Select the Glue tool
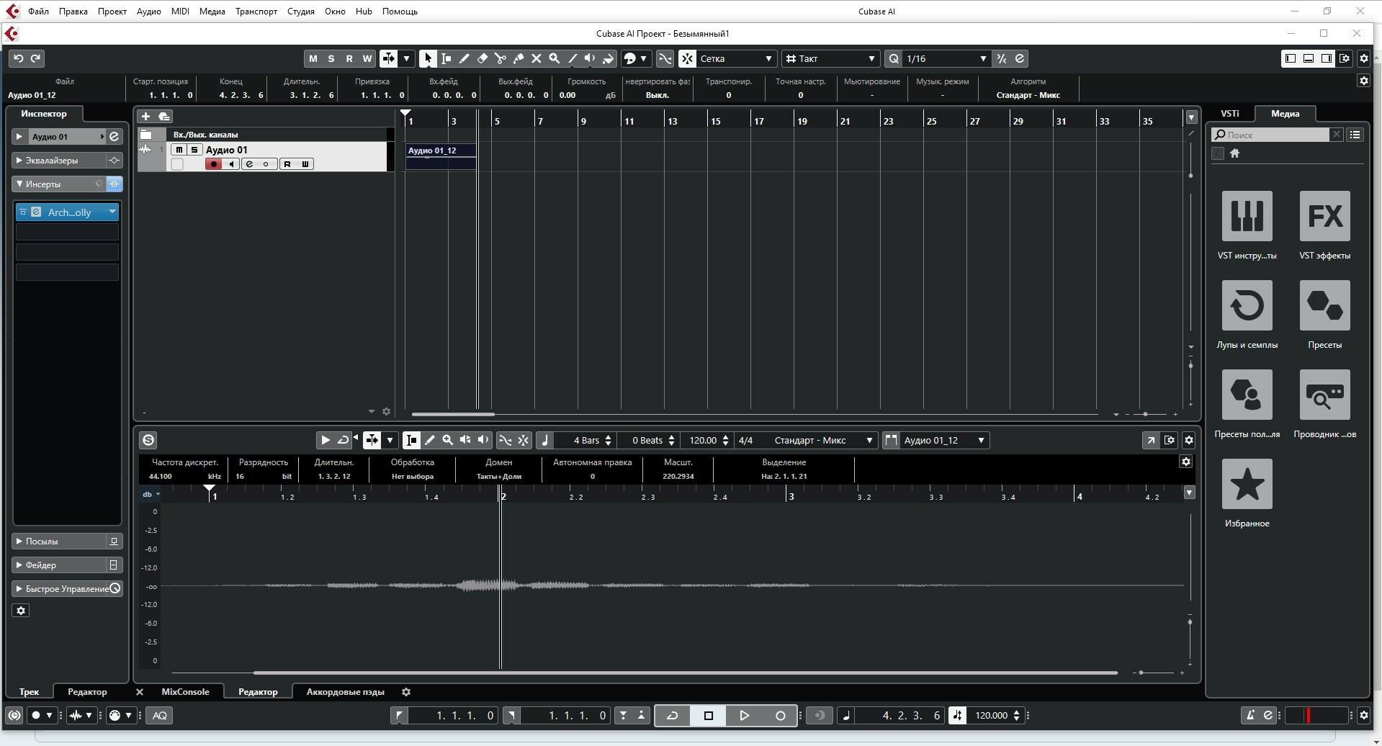Viewport: 1382px width, 746px height. [518, 58]
